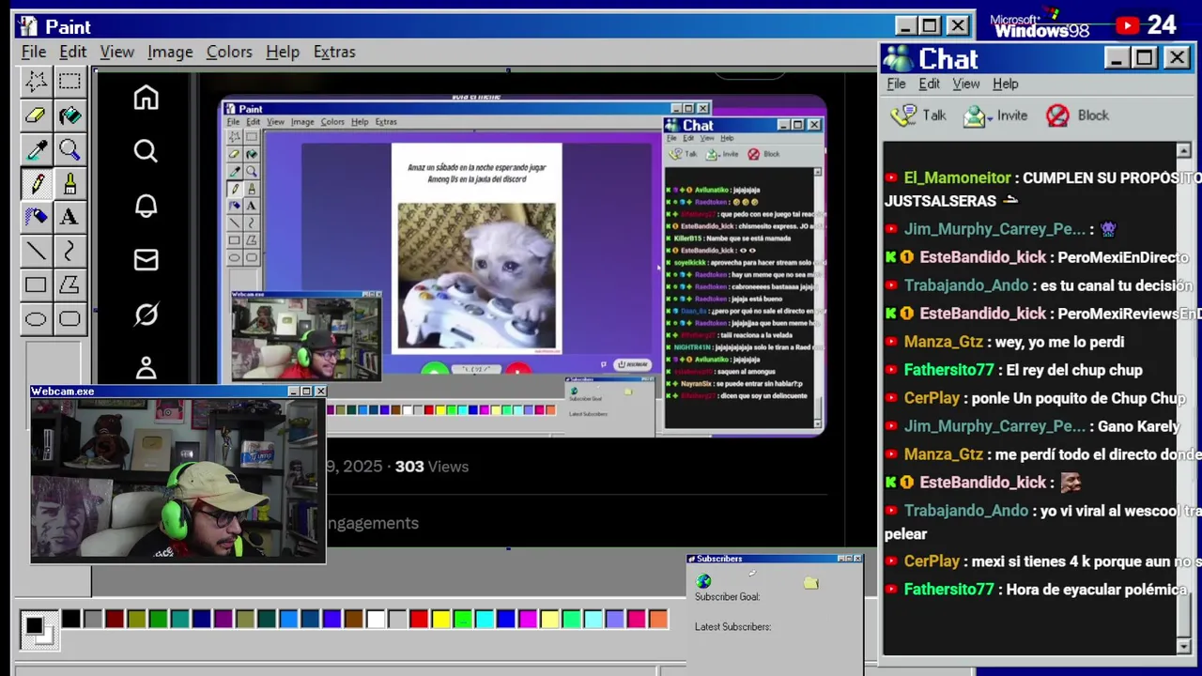1202x676 pixels.
Task: Pick the orange color swatch
Action: coord(658,619)
